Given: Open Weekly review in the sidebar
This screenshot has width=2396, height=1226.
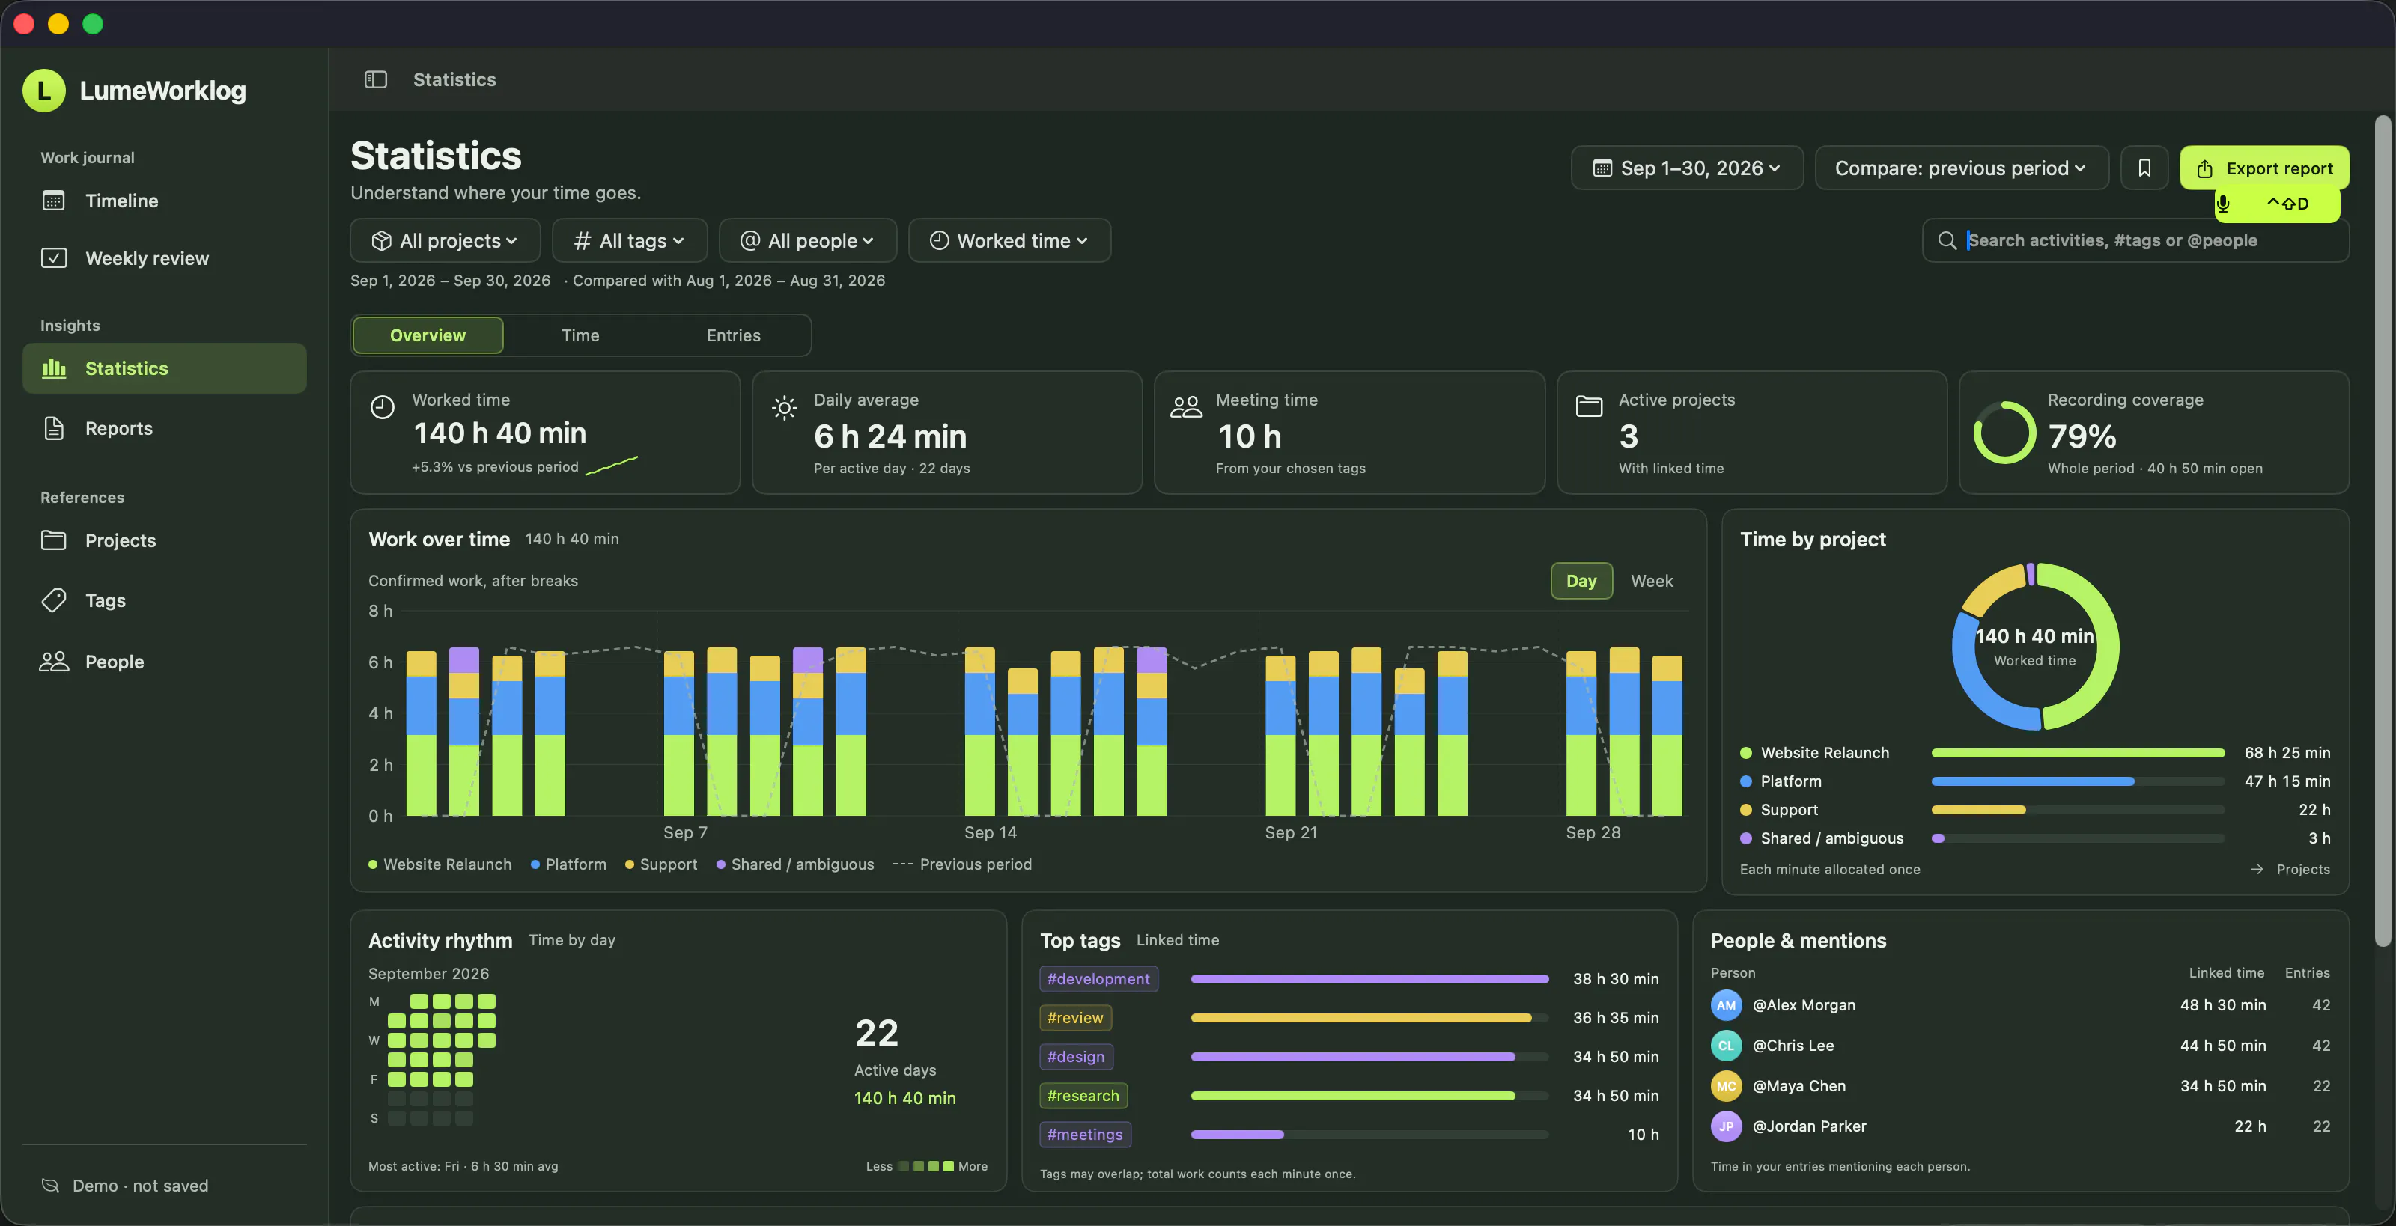Looking at the screenshot, I should [165, 258].
